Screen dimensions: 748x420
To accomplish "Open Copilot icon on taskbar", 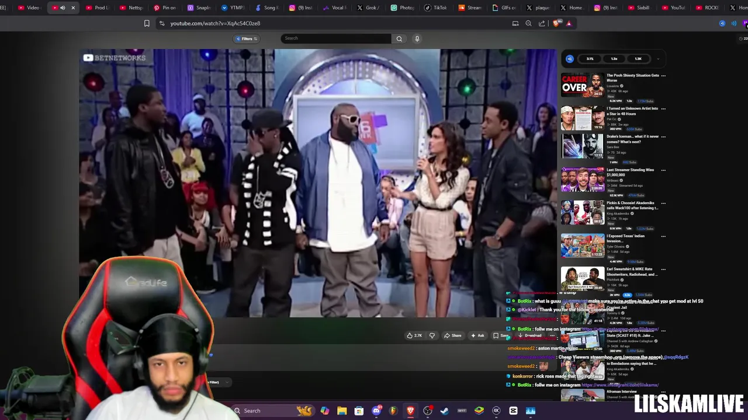I will (325, 411).
